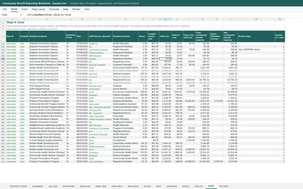The image size is (303, 189).
Task: Switch to the REVIEW sheet tab
Action: [224, 186]
